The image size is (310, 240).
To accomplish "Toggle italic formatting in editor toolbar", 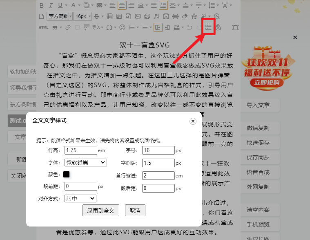I will click(x=51, y=6).
